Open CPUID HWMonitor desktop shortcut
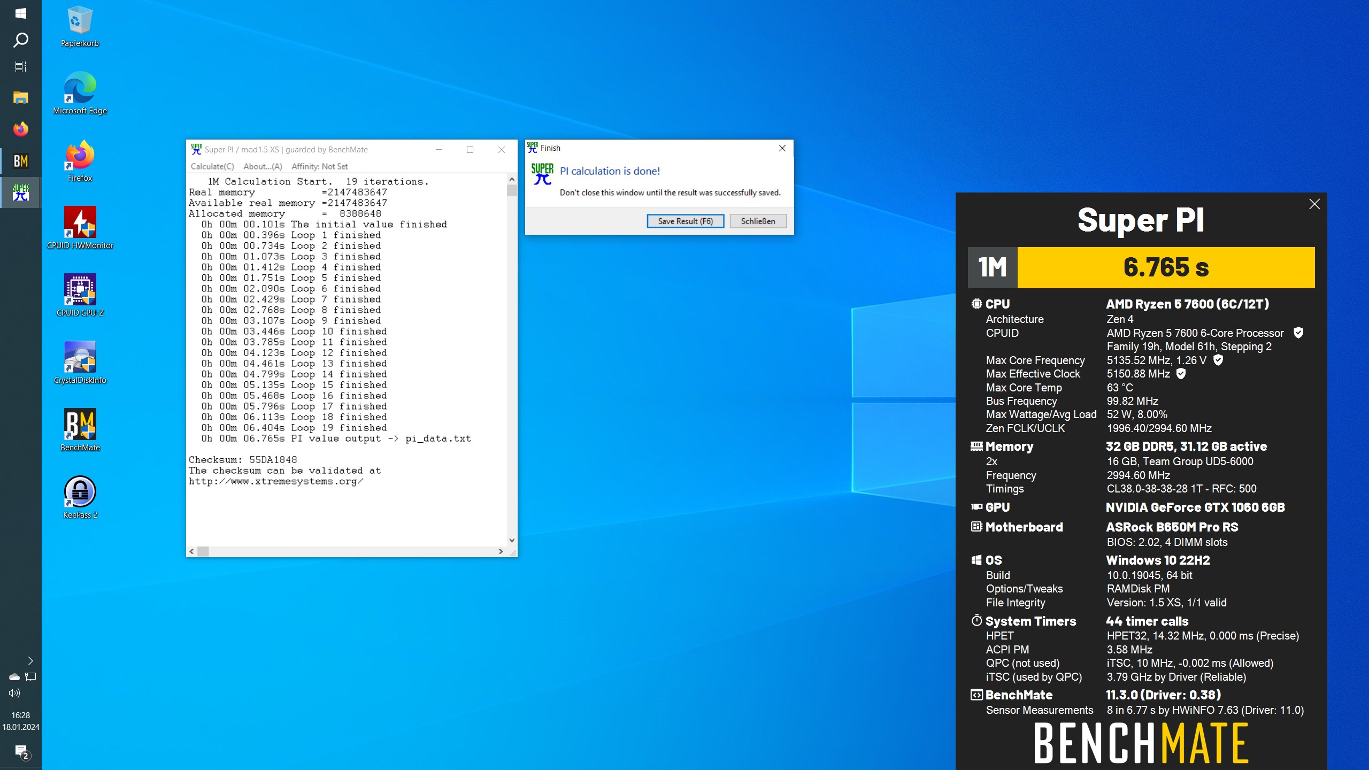 coord(80,228)
